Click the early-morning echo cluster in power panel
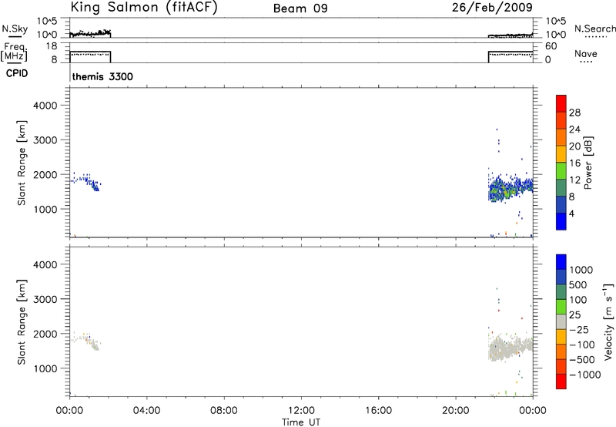The width and height of the screenshot is (616, 427). [x=85, y=182]
